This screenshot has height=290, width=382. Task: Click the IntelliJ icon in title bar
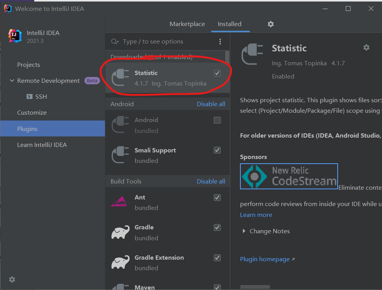click(7, 9)
